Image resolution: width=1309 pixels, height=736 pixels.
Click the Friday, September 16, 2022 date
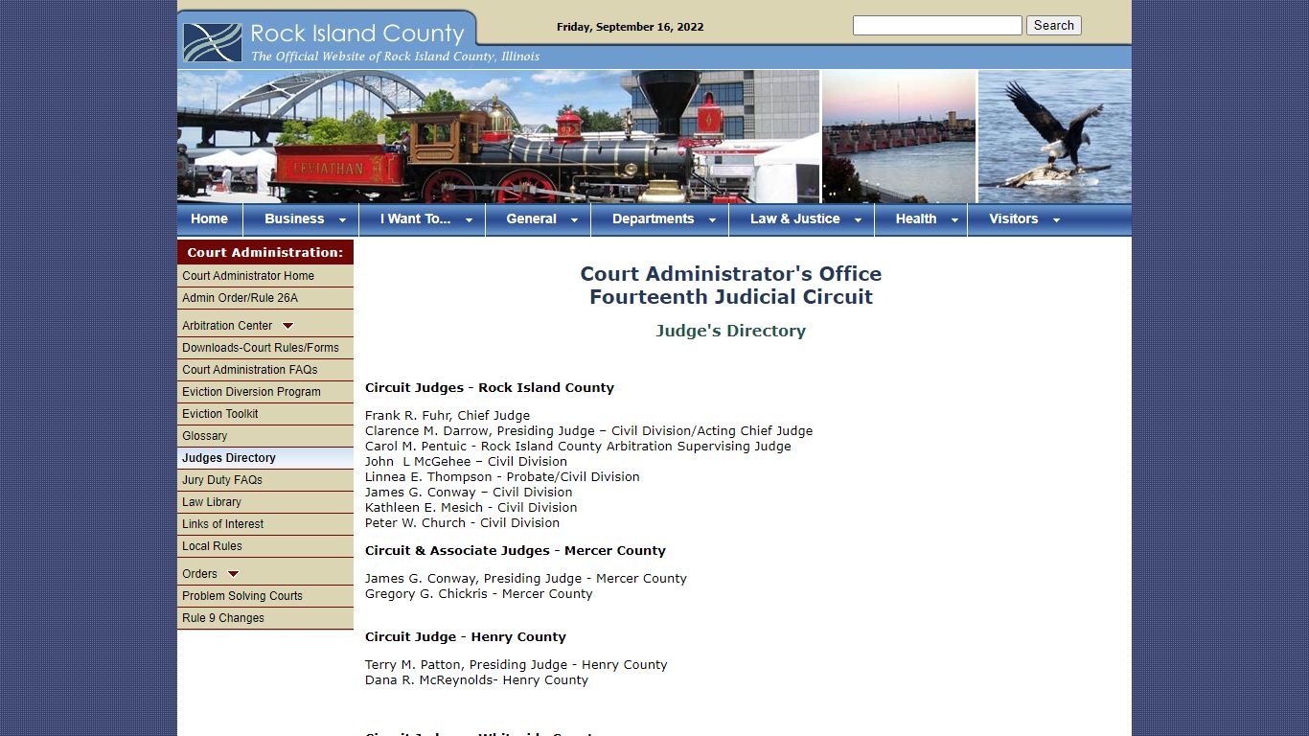[x=631, y=27]
